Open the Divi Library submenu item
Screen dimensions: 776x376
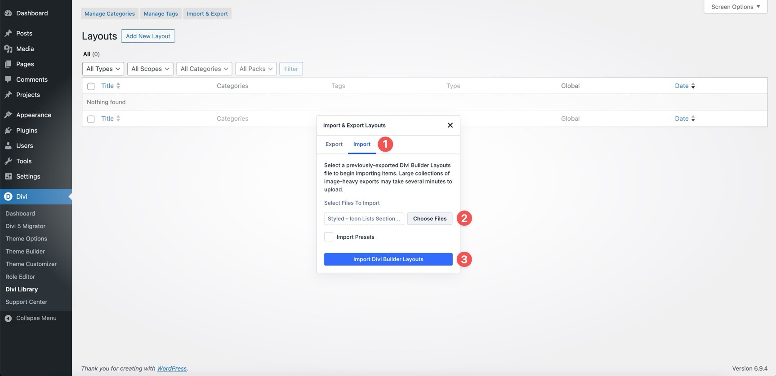pyautogui.click(x=22, y=289)
